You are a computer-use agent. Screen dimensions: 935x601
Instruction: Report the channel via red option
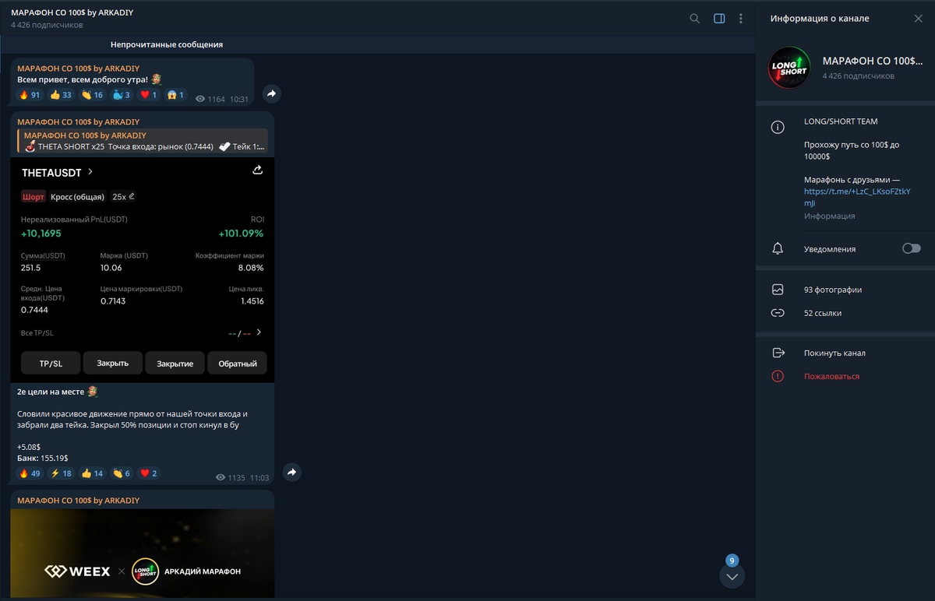831,376
